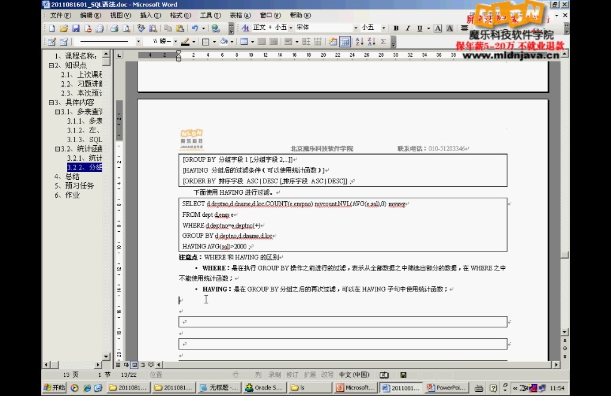Select 3.2.2 heading in document map
The height and width of the screenshot is (396, 611).
[x=84, y=167]
